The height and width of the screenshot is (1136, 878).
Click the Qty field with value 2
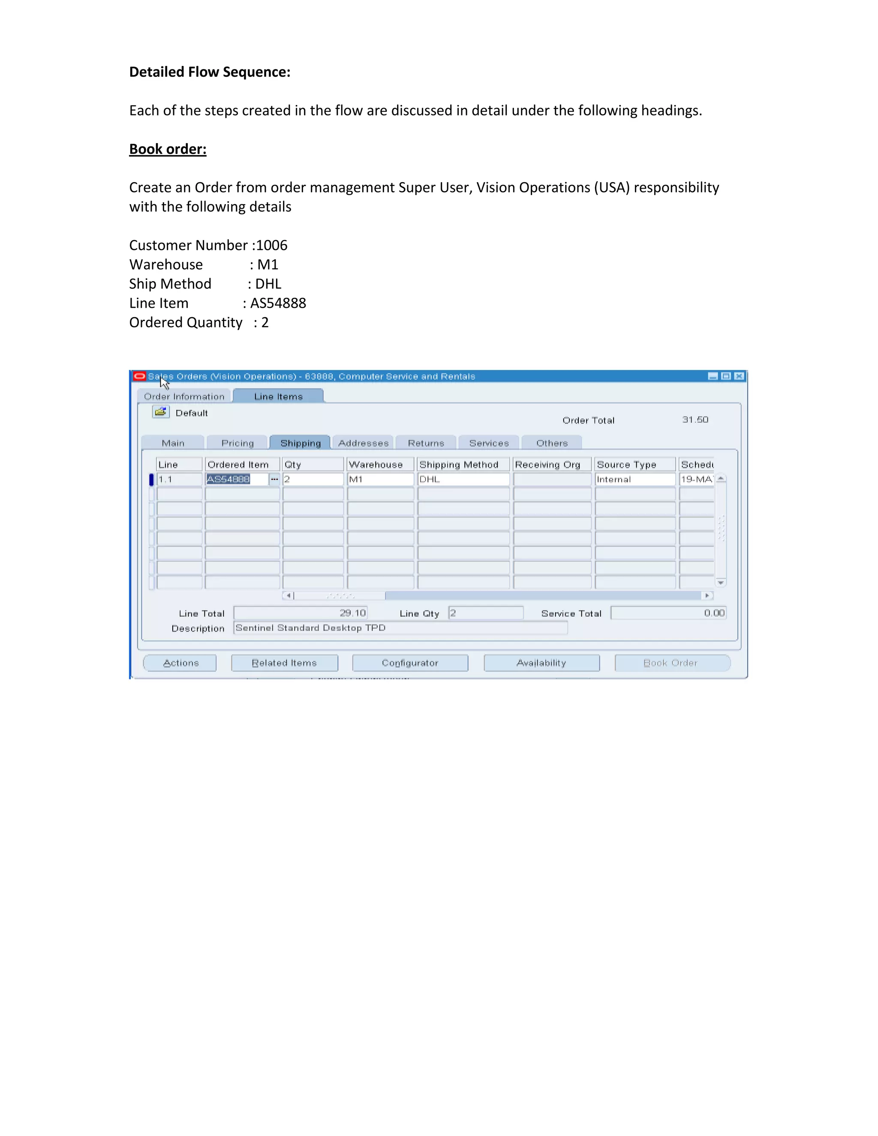[x=313, y=479]
